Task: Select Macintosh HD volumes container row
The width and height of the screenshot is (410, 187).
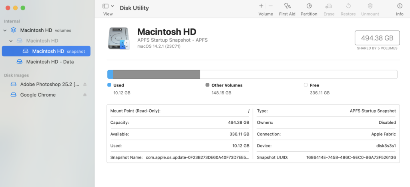Action: point(46,30)
